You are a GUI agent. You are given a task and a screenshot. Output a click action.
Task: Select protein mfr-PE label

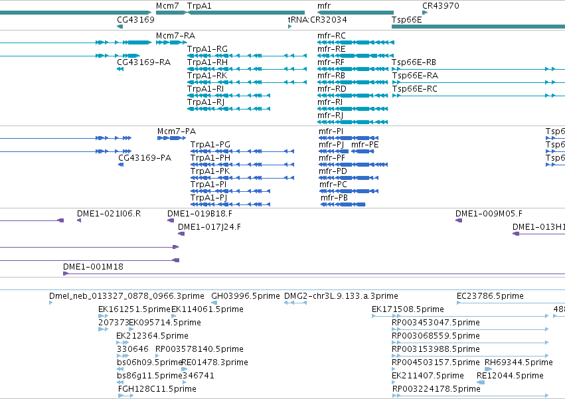coord(365,145)
